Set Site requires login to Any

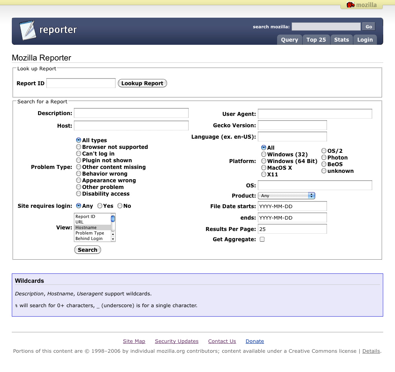click(79, 206)
